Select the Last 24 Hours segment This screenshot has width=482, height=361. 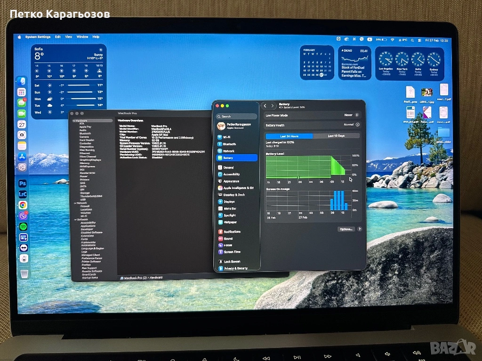[x=289, y=136]
